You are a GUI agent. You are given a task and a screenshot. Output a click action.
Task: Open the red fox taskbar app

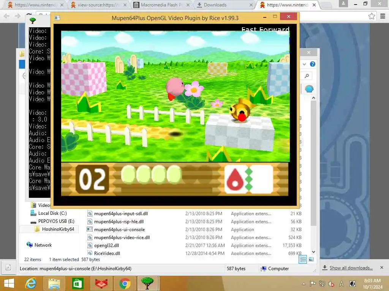(x=101, y=283)
